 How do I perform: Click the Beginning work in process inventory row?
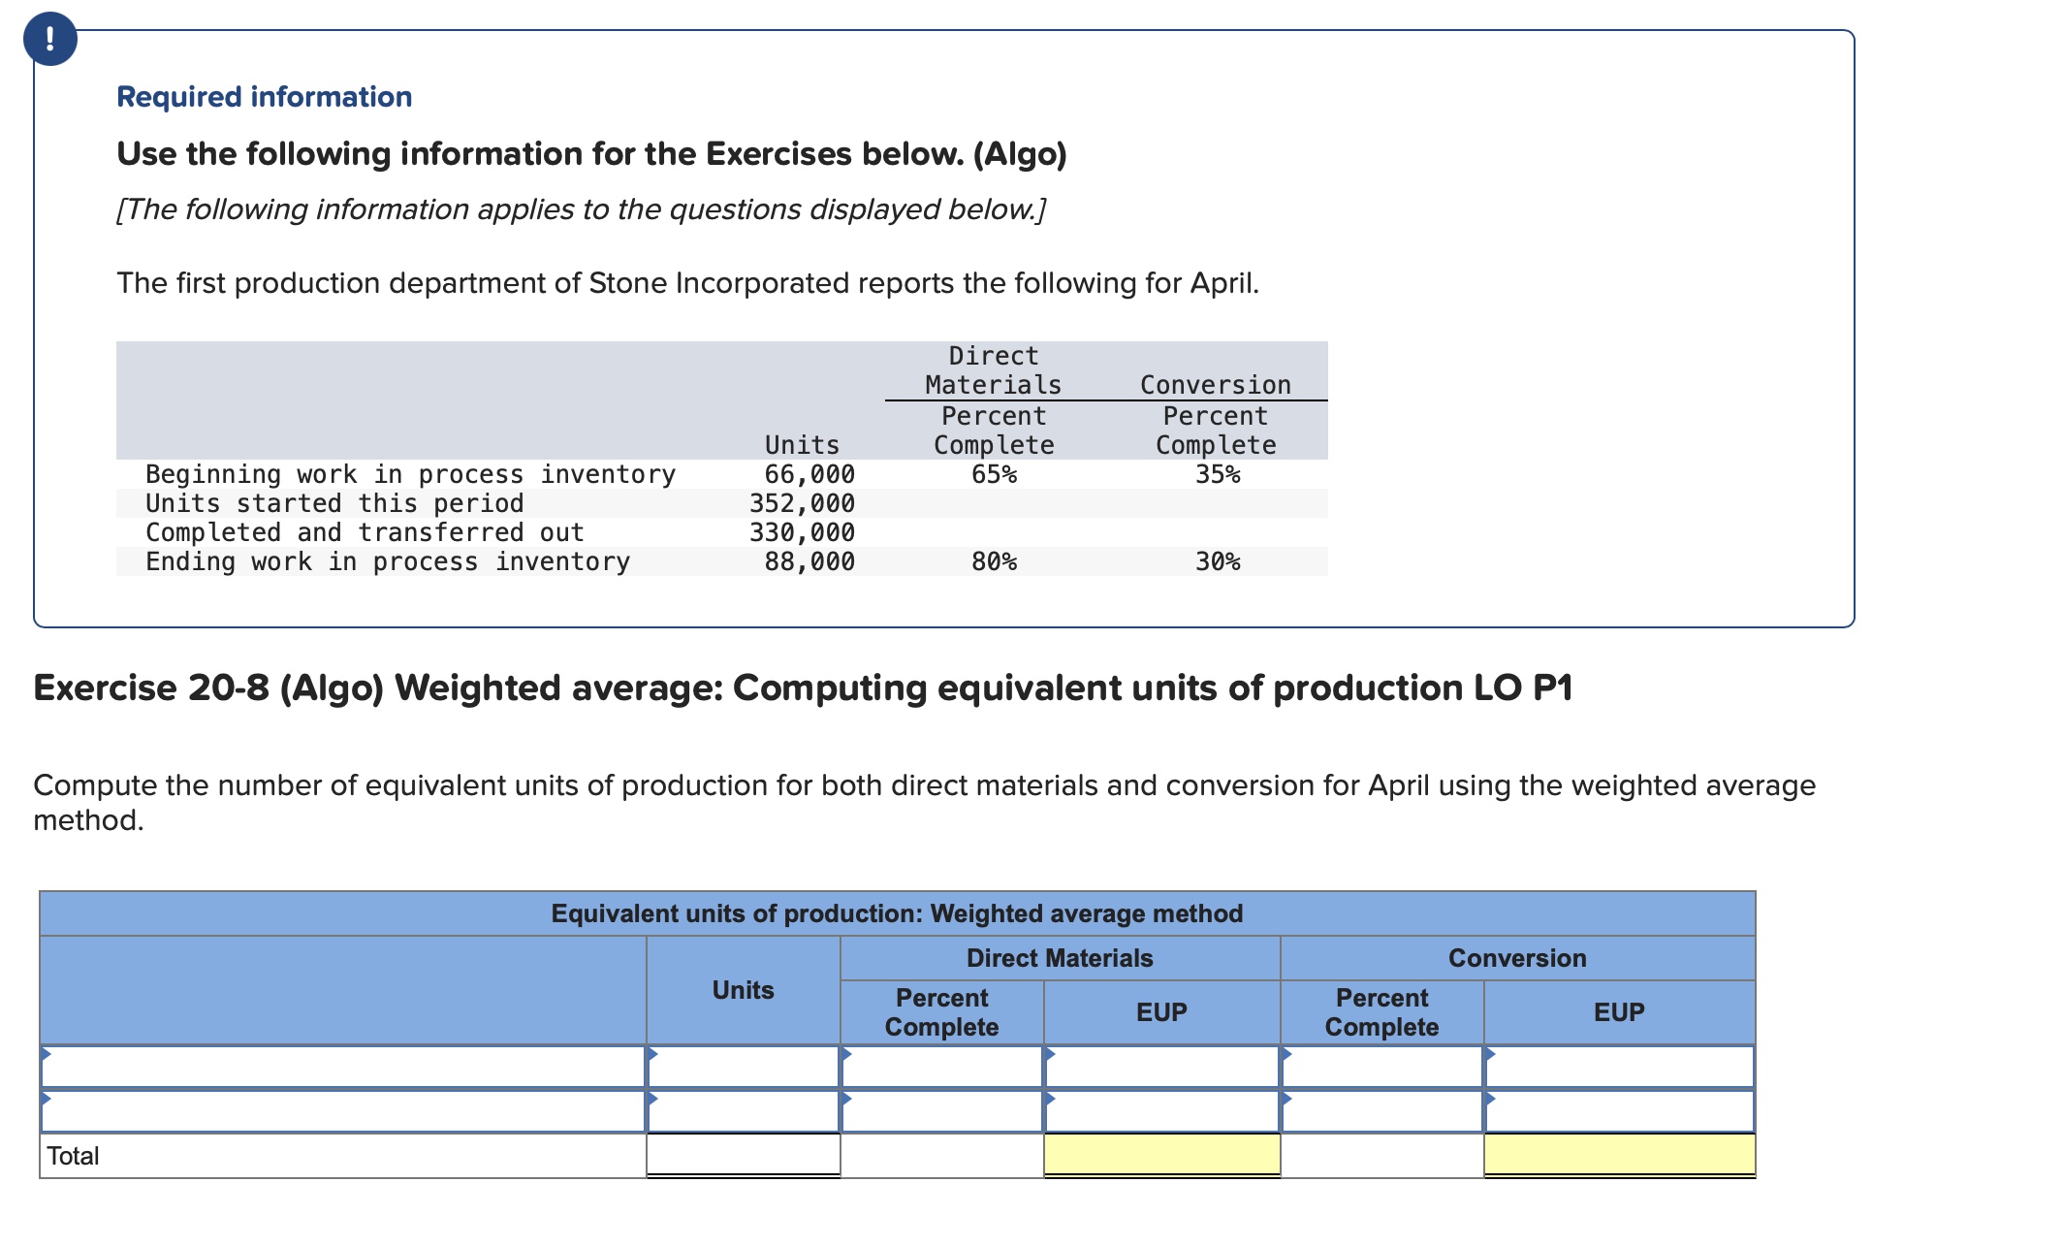410,474
